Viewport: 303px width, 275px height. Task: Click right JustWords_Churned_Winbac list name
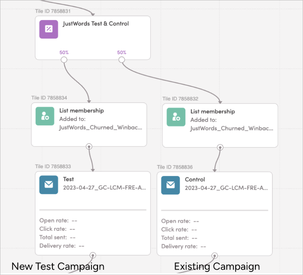click(231, 128)
